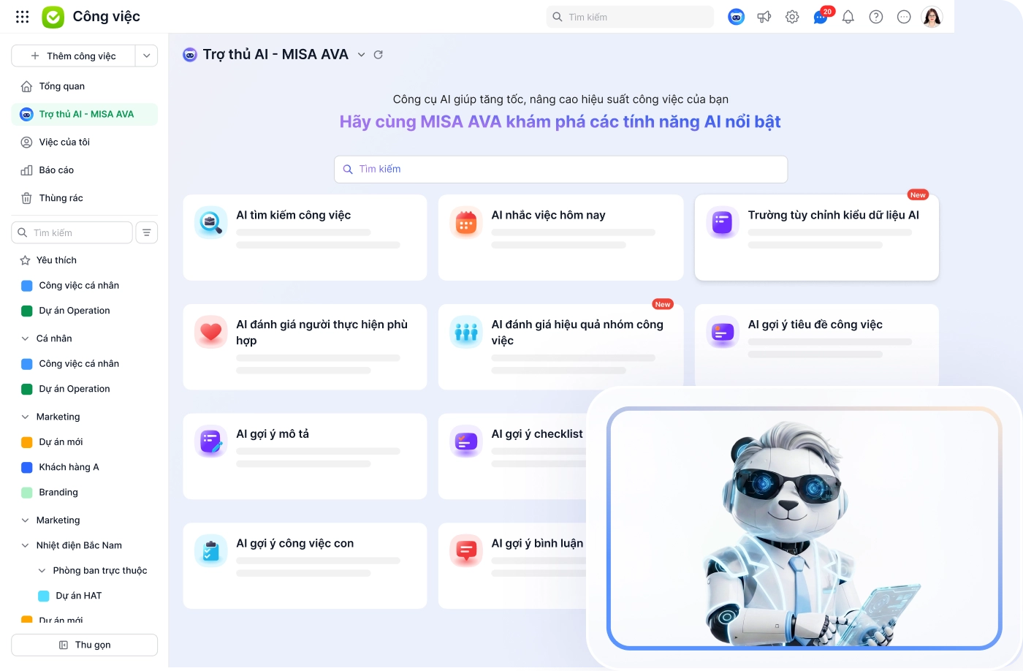
Task: Click the AI features Tìm kiếm field
Action: click(x=561, y=170)
